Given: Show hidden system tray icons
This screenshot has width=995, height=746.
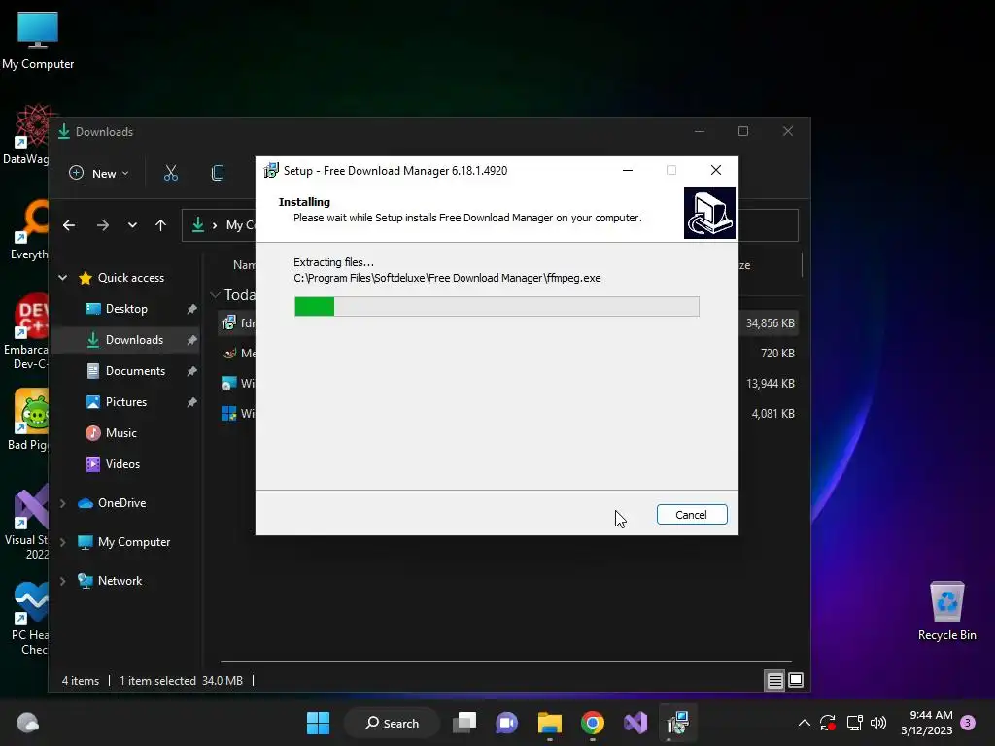Looking at the screenshot, I should coord(804,723).
